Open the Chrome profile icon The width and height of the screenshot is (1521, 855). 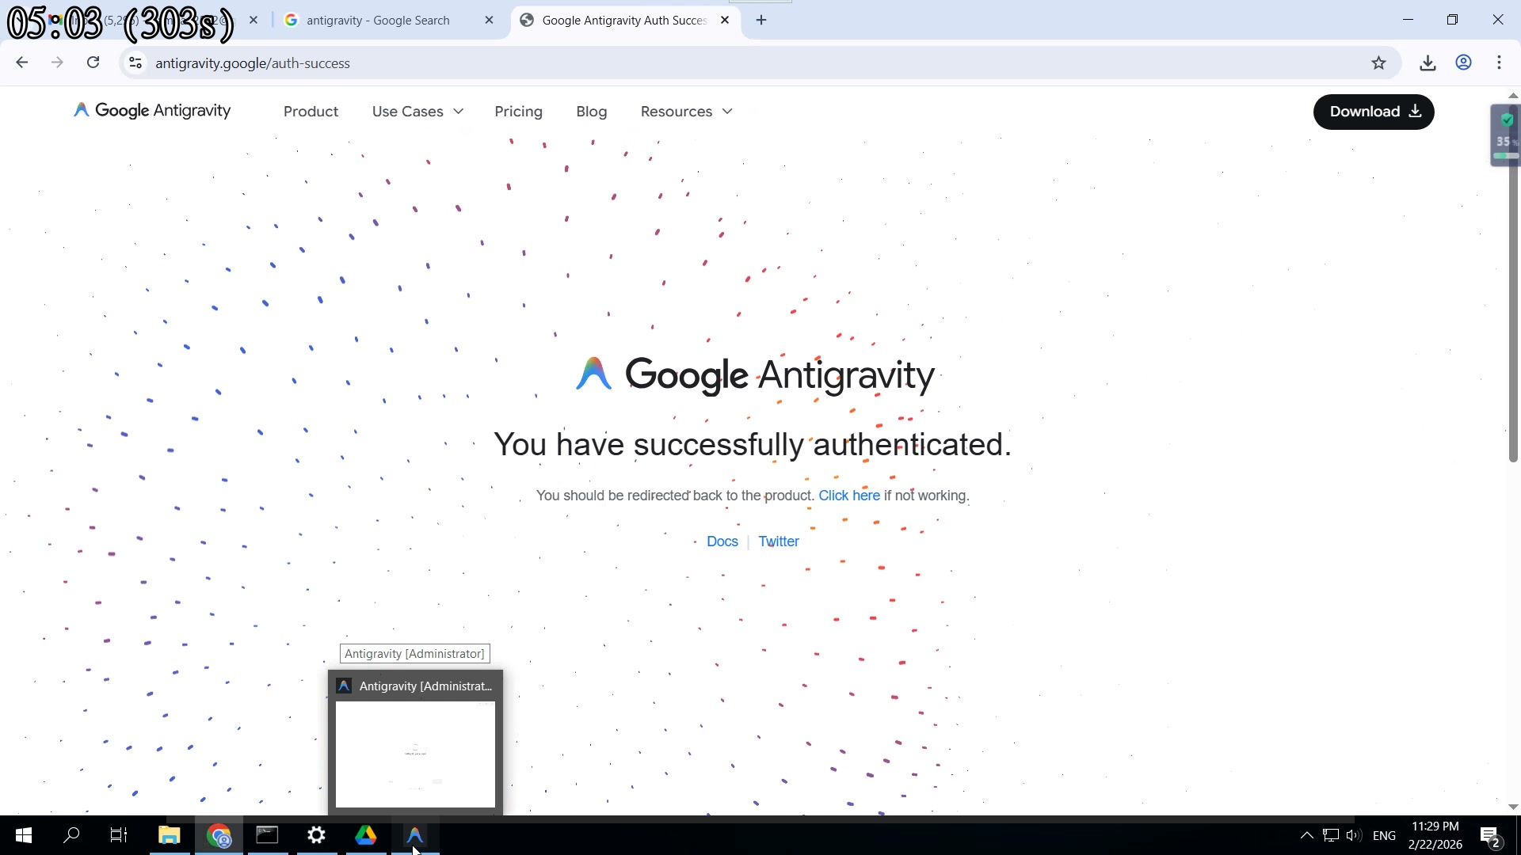click(1463, 63)
